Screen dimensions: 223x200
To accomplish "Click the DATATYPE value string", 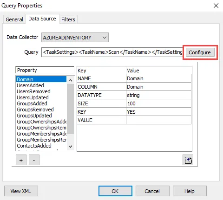I will [158, 95].
